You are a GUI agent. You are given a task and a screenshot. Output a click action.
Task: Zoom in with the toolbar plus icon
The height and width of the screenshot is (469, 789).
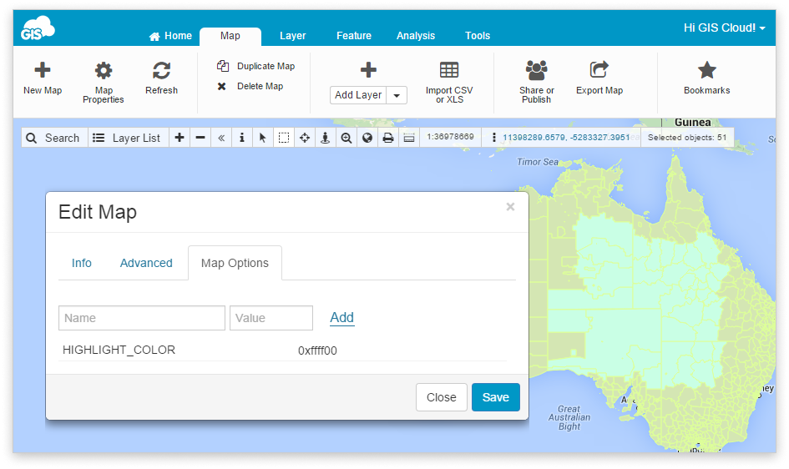click(180, 138)
